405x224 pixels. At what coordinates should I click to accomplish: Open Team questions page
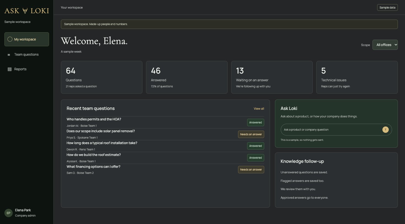(27, 55)
